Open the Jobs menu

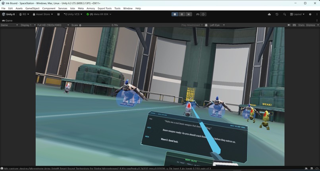pos(72,8)
